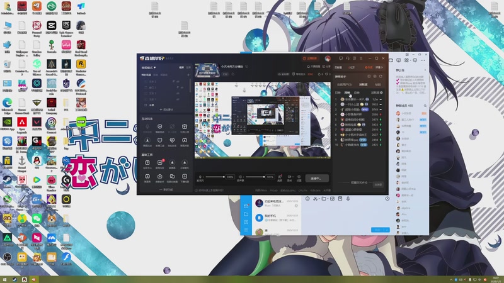Open location pin icon under interactive play

(172, 140)
